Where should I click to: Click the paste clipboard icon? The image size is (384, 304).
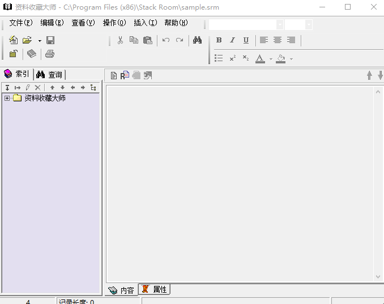pos(147,40)
